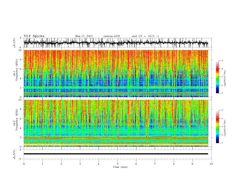Click the "7" minute tick on time axis
The height and width of the screenshot is (184, 238).
pos(155,164)
